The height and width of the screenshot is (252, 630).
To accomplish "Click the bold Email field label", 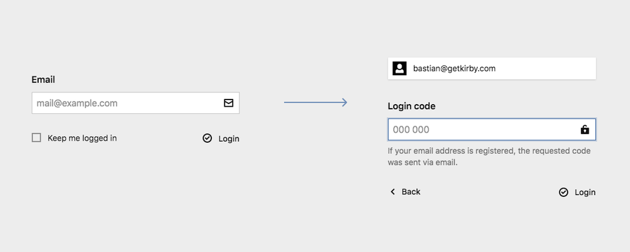I will 43,80.
